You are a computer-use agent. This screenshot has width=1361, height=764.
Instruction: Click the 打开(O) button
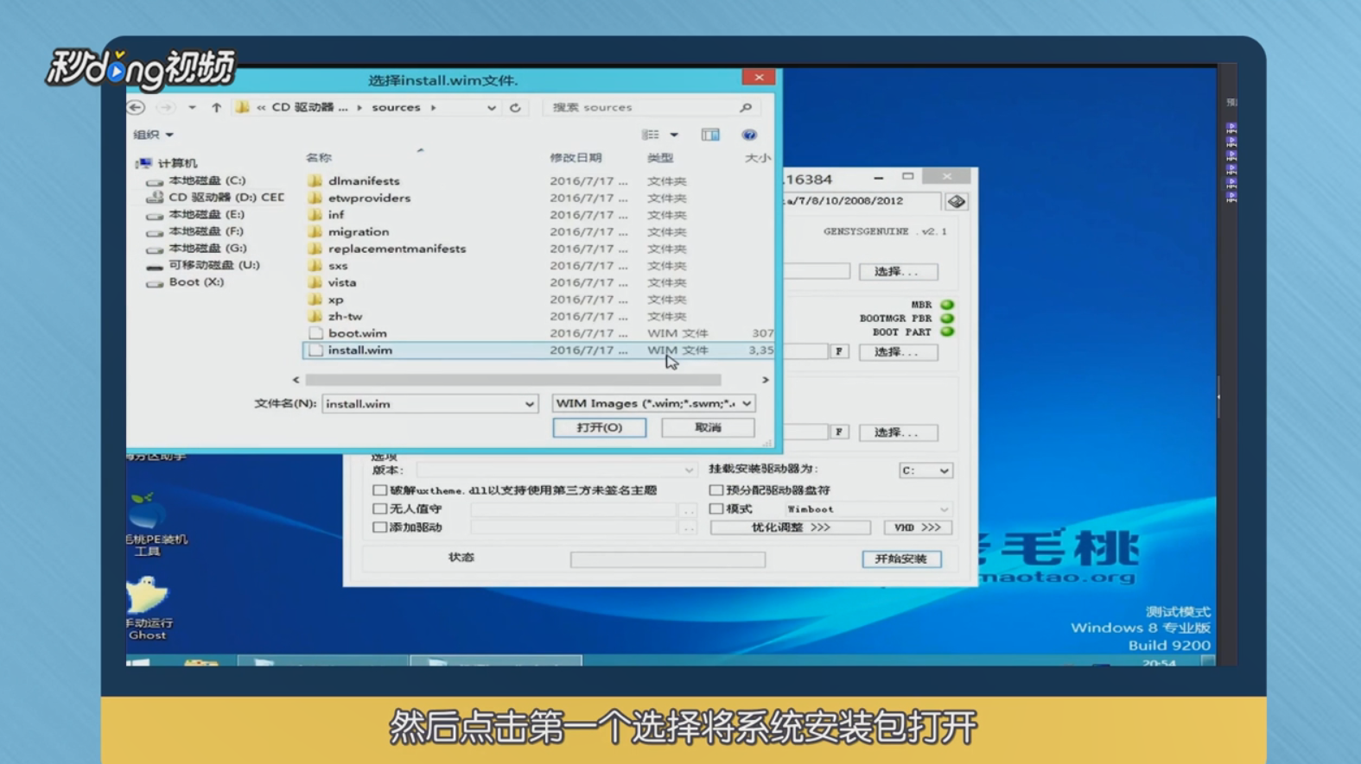599,427
